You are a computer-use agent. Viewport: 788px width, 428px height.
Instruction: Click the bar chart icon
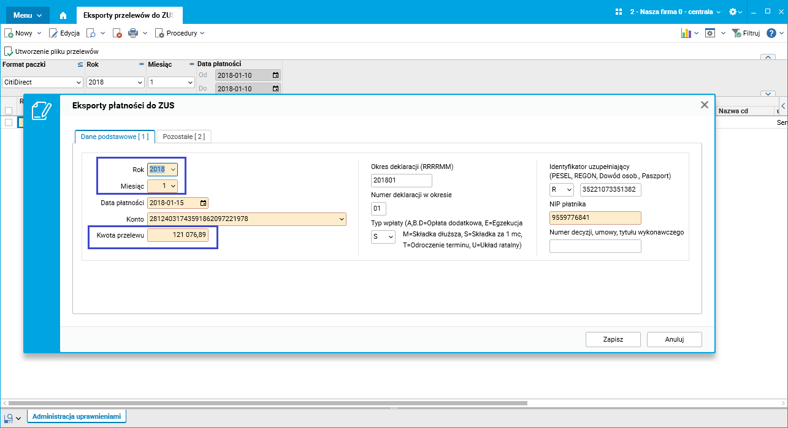[686, 33]
